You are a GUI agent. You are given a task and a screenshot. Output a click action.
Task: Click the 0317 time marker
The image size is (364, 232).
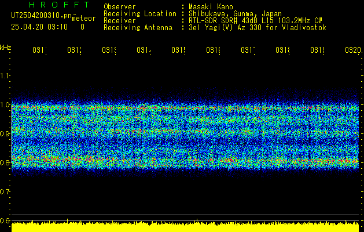(x=248, y=50)
